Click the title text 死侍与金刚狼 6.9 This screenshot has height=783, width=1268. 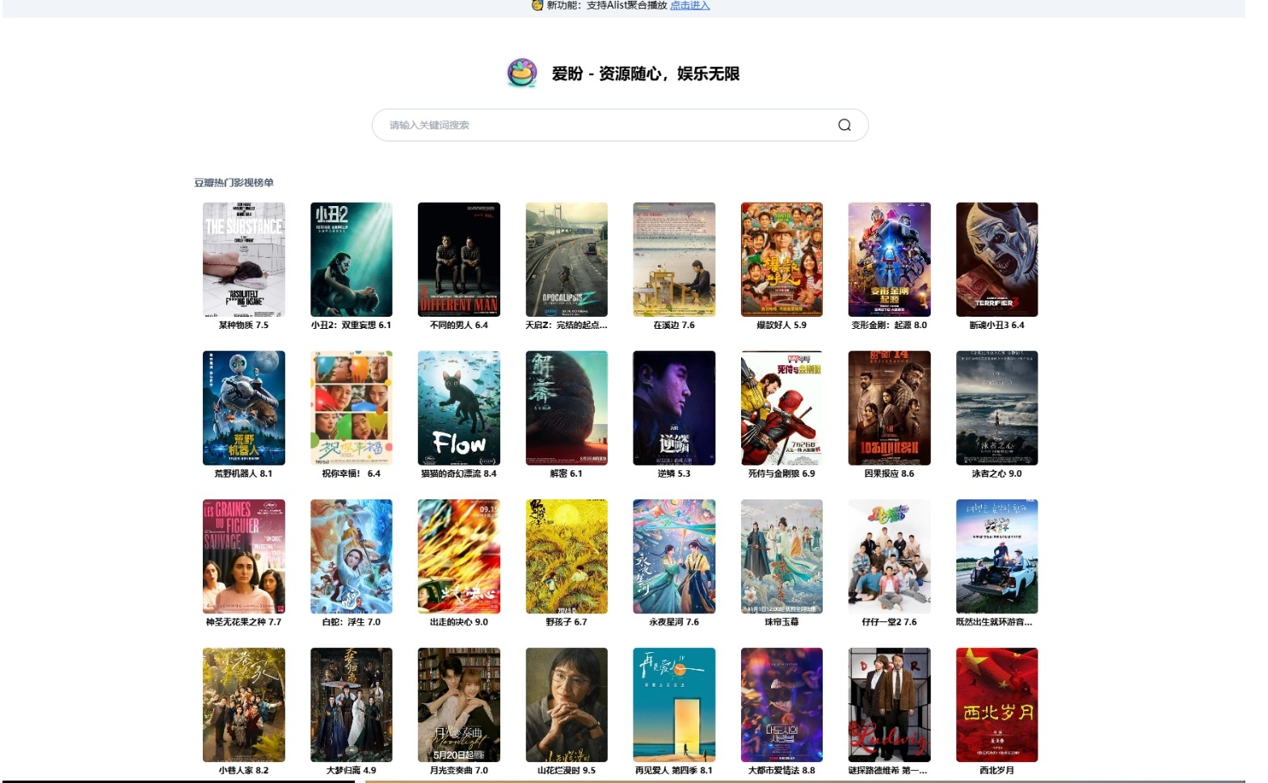pyautogui.click(x=781, y=474)
